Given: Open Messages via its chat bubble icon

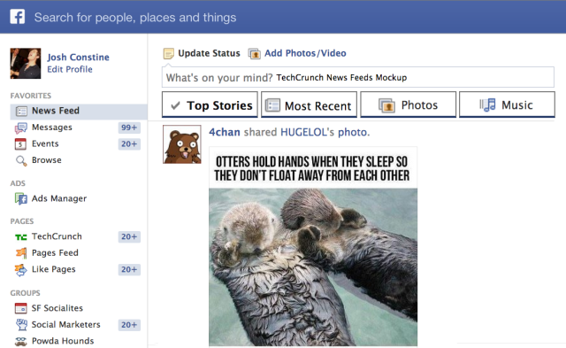Looking at the screenshot, I should click(x=21, y=128).
